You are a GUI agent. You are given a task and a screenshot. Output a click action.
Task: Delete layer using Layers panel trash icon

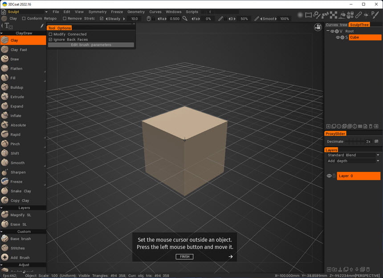(x=368, y=270)
